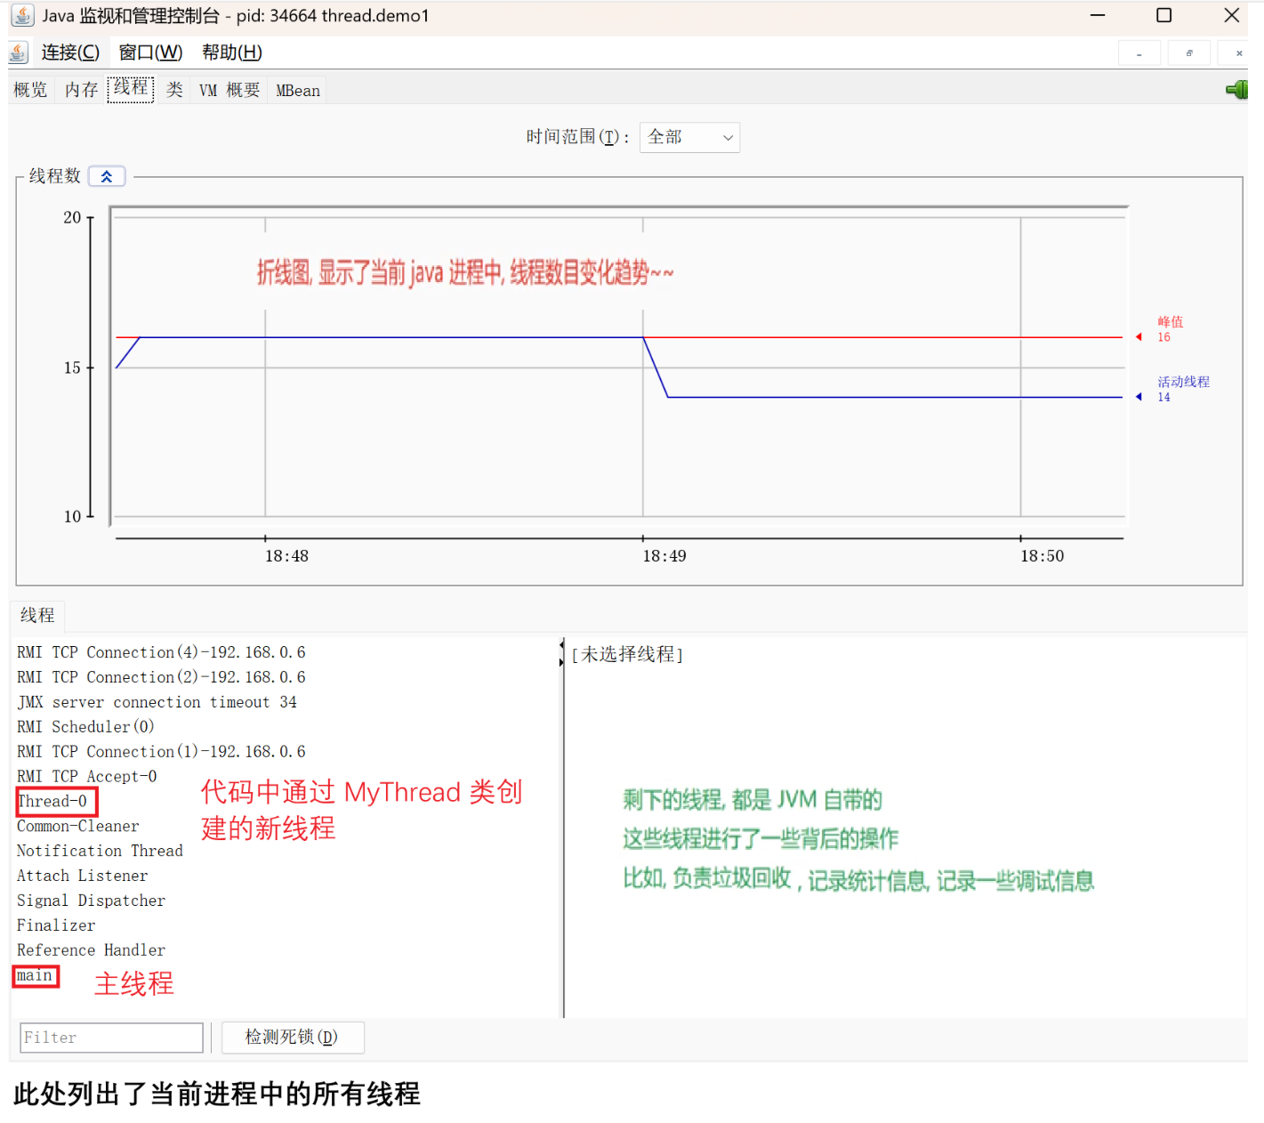The width and height of the screenshot is (1264, 1123).
Task: Open the 连接(C) menu
Action: [x=70, y=53]
